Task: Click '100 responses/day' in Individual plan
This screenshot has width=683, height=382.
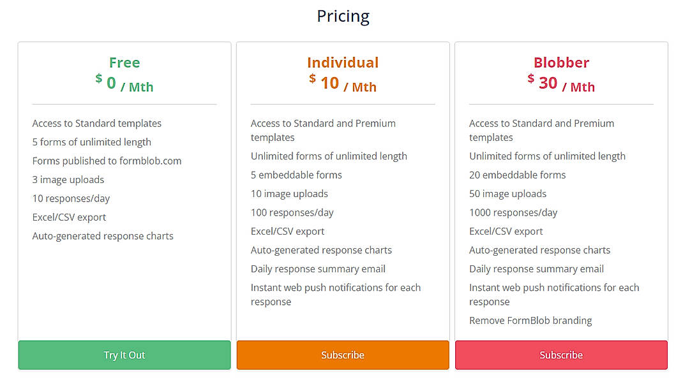Action: [292, 212]
